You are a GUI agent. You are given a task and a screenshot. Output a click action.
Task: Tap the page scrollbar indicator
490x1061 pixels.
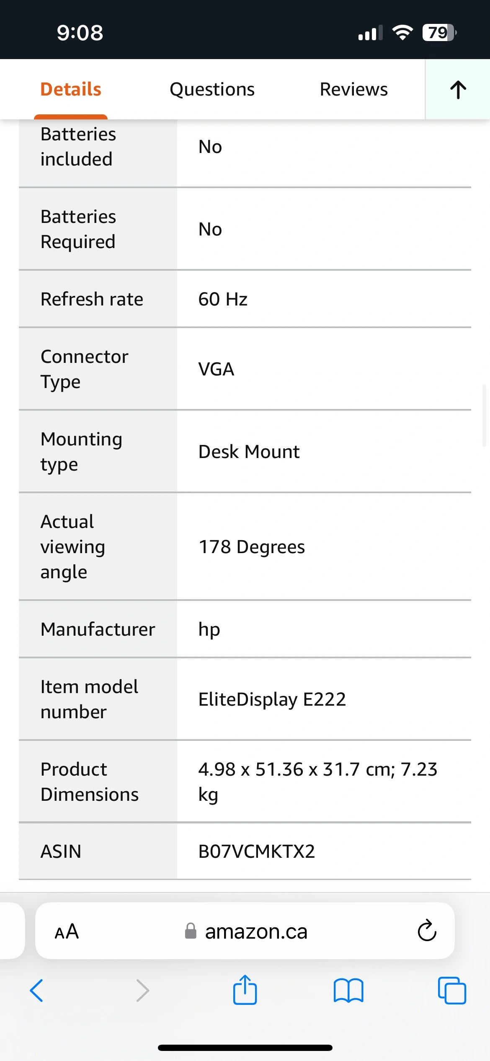484,415
